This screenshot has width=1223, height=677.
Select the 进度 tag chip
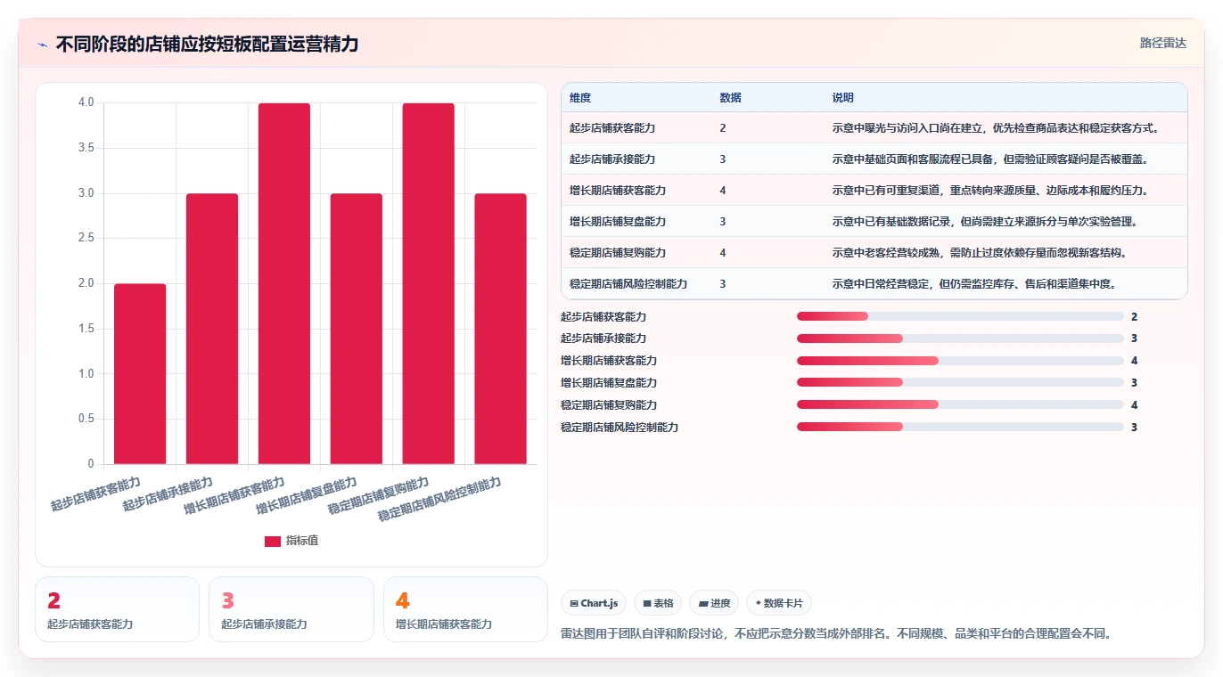714,603
